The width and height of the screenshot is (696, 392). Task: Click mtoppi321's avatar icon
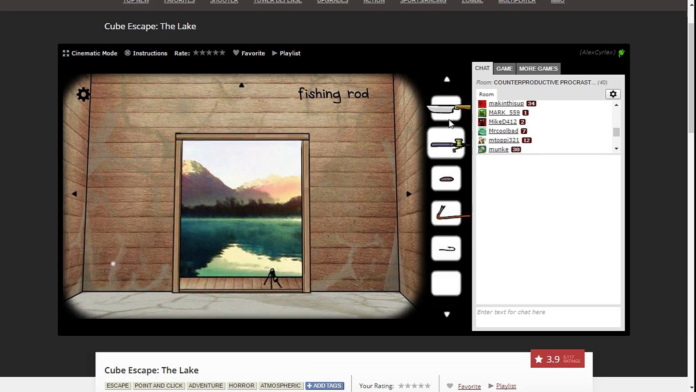click(482, 140)
